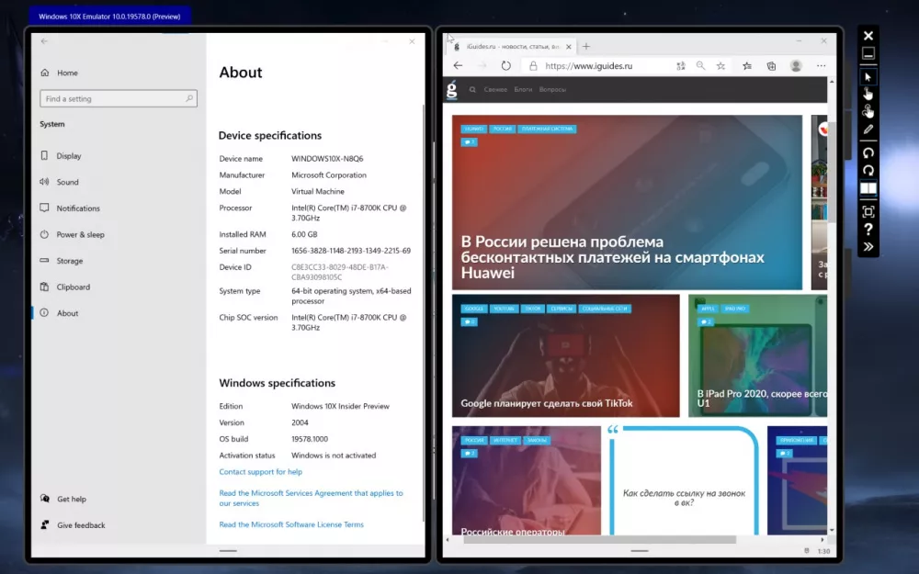Click the search icon on iGuides site
Viewport: 919px width, 574px height.
[472, 90]
